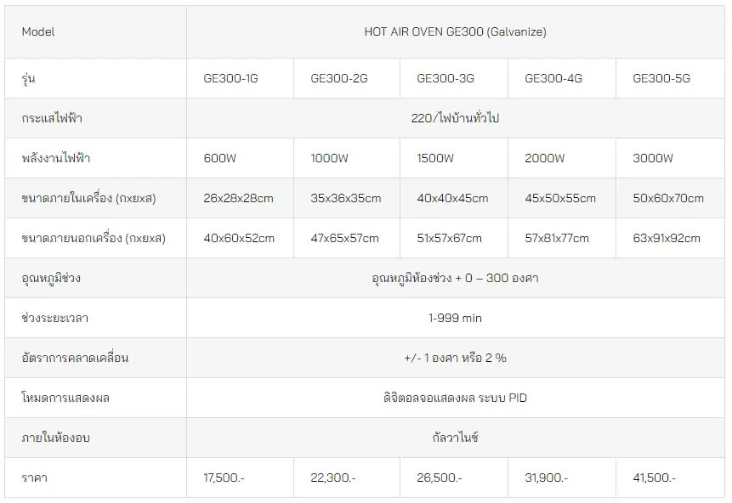Click the 220/ไฟบ้านทั่วไป voltage cell

point(455,118)
